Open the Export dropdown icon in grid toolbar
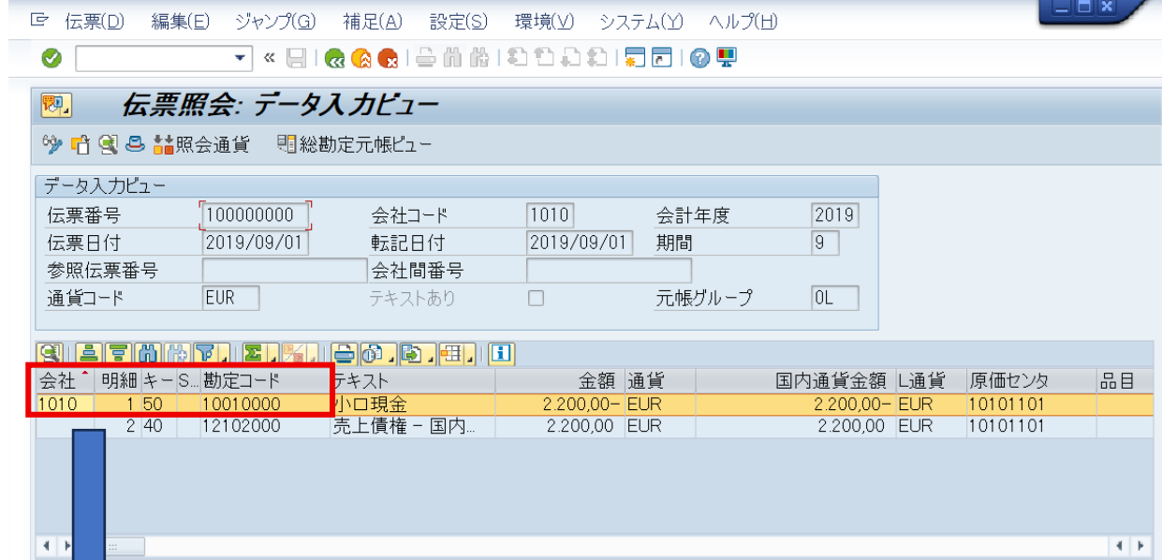Screen dimensions: 1162x560 coord(415,353)
